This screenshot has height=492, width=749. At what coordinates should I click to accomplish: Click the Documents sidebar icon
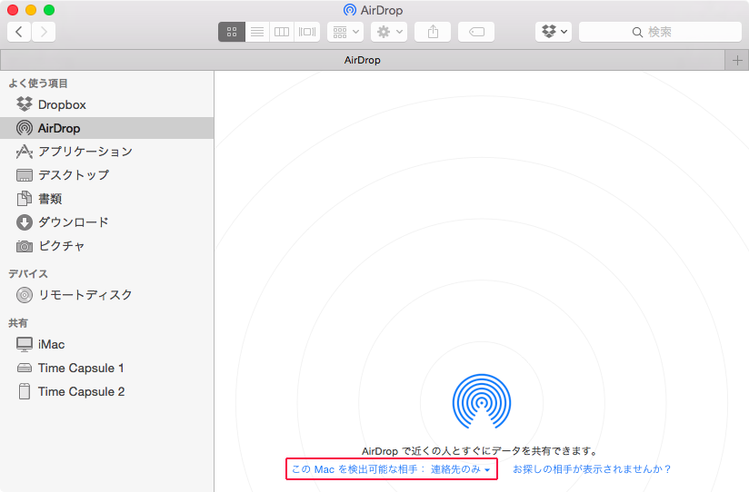click(24, 199)
